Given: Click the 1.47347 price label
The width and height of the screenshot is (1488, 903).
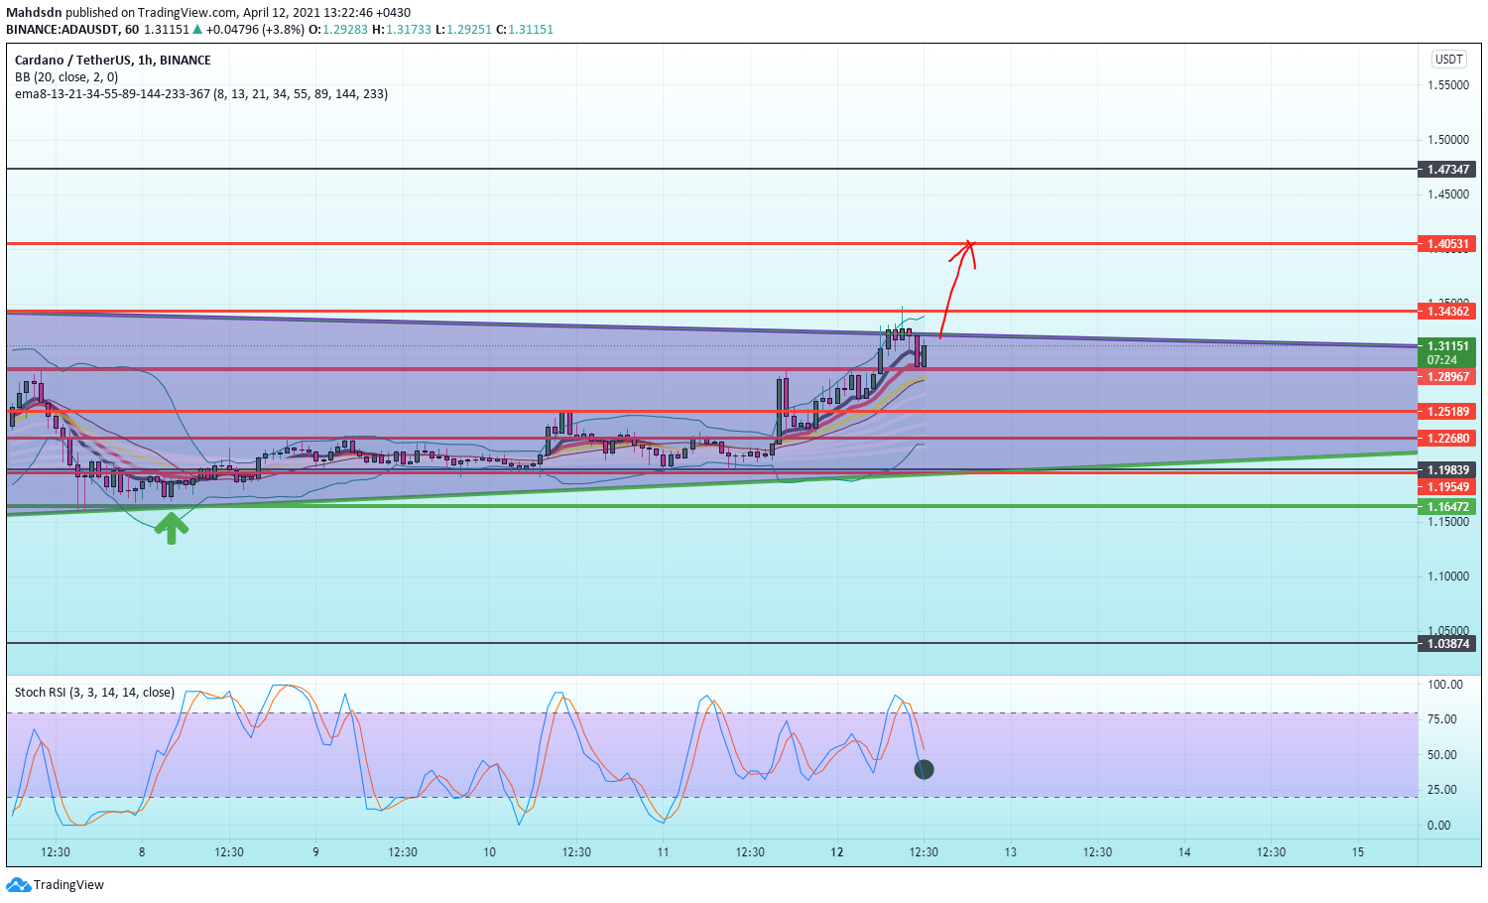Looking at the screenshot, I should click(x=1447, y=170).
